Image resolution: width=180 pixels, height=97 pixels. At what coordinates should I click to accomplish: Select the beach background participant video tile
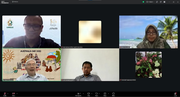(x=148, y=32)
